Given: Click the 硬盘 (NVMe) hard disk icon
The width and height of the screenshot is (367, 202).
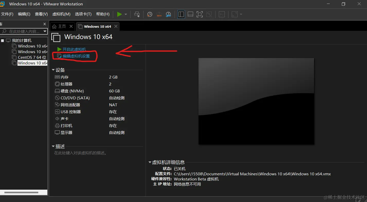Looking at the screenshot, I should point(57,91).
